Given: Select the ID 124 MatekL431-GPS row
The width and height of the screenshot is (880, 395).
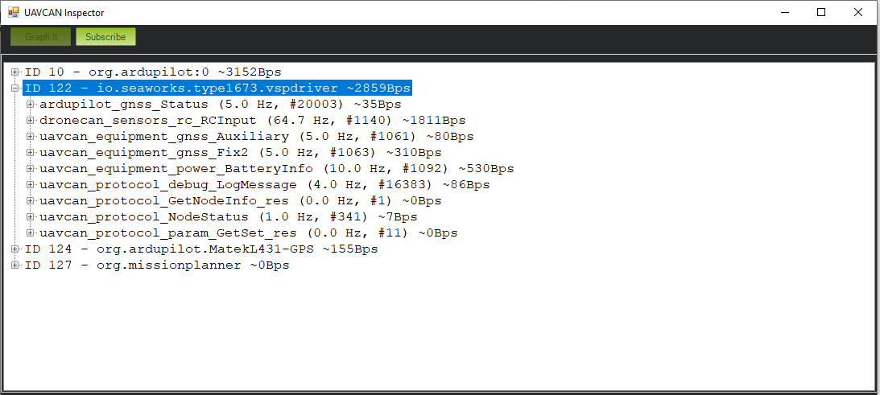Looking at the screenshot, I should tap(201, 249).
